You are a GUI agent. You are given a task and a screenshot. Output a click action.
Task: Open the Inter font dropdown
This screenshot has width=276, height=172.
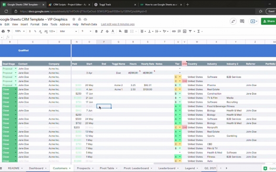click(x=68, y=31)
